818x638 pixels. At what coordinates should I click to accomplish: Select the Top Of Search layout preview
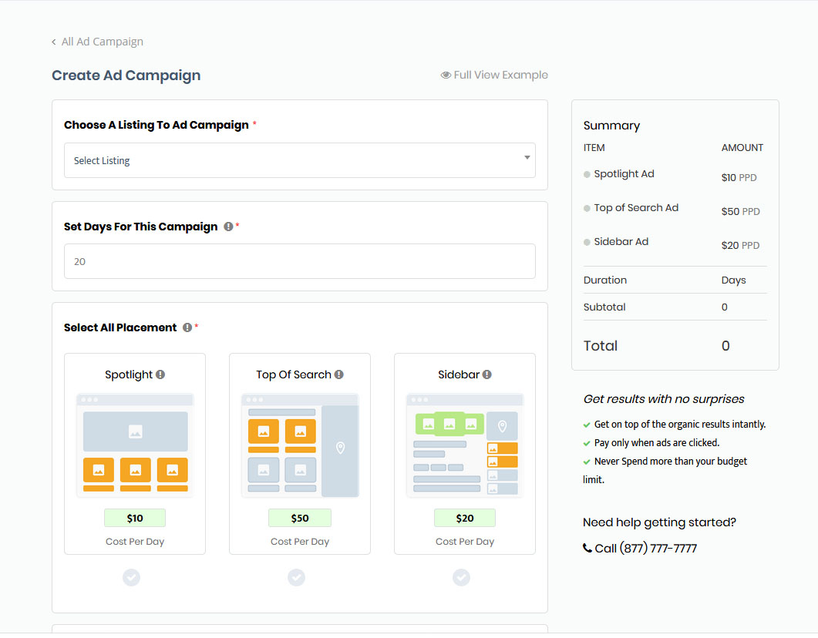(x=300, y=445)
